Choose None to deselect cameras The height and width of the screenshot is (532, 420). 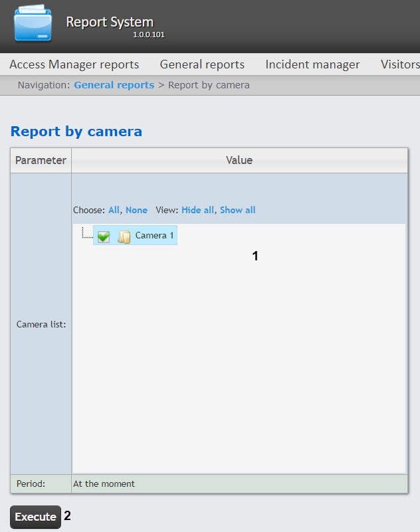[136, 210]
